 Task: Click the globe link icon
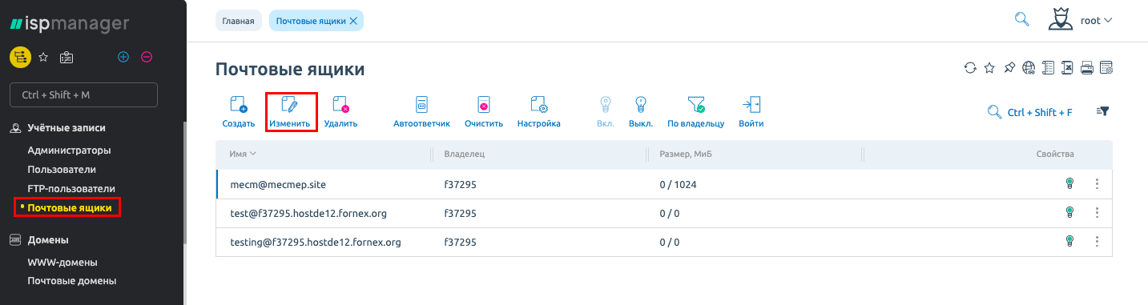1029,68
